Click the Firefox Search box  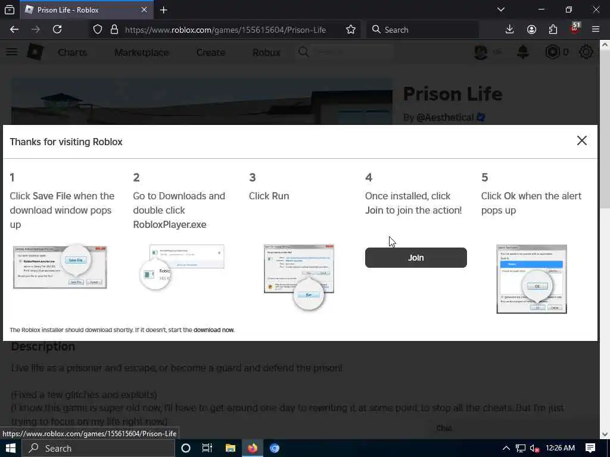[422, 30]
